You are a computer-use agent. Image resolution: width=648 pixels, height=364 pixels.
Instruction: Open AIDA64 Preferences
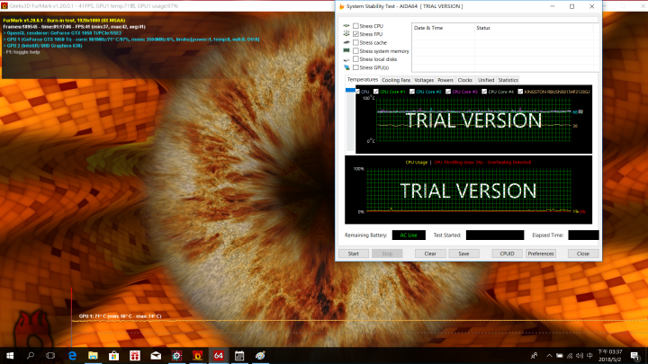click(541, 253)
